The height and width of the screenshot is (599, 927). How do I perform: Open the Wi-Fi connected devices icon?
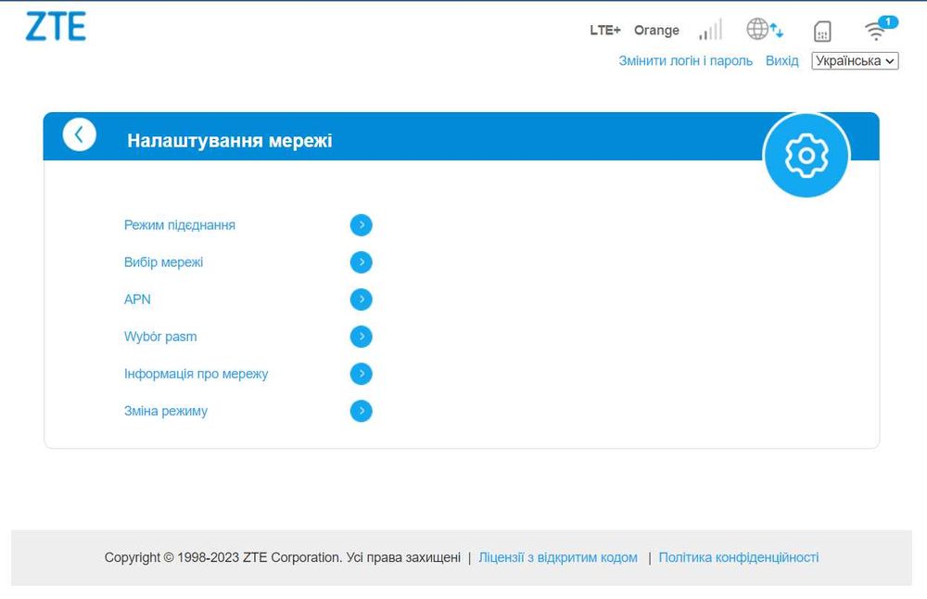881,29
